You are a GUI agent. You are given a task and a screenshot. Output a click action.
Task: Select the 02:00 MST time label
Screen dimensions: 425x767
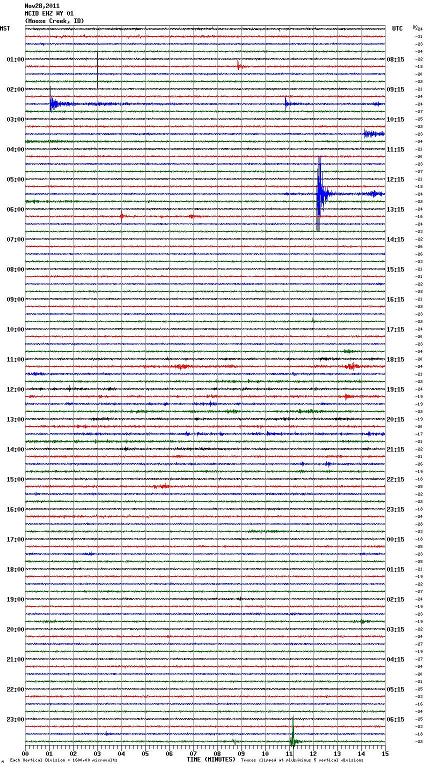click(x=15, y=89)
